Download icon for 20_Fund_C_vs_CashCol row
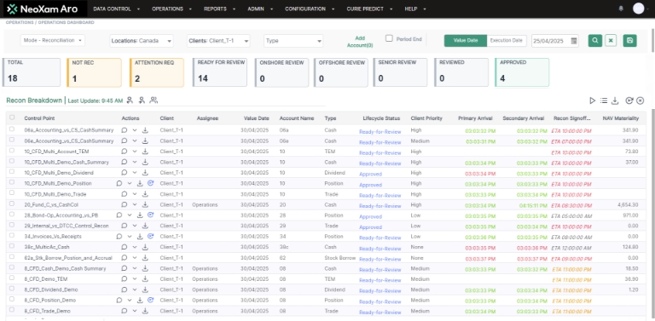Image resolution: width=655 pixels, height=321 pixels. point(145,204)
